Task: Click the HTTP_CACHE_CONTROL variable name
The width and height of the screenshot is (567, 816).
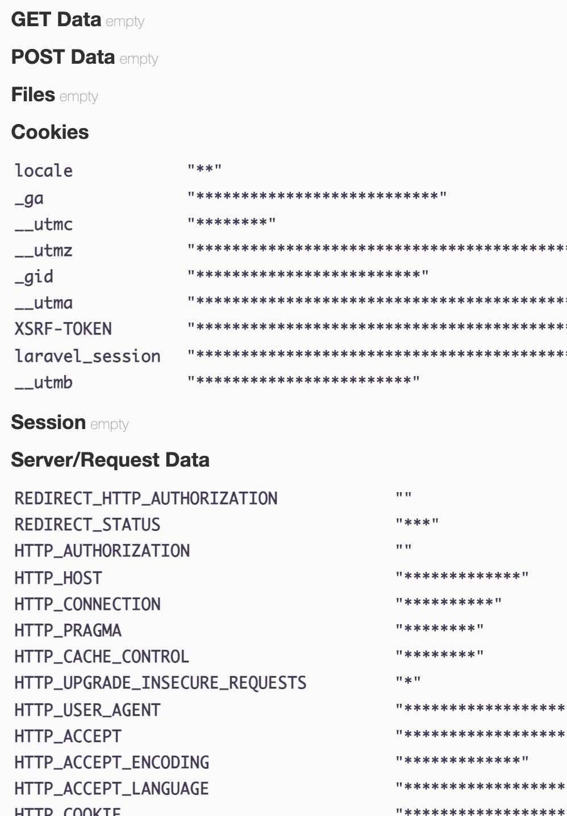Action: (x=102, y=657)
